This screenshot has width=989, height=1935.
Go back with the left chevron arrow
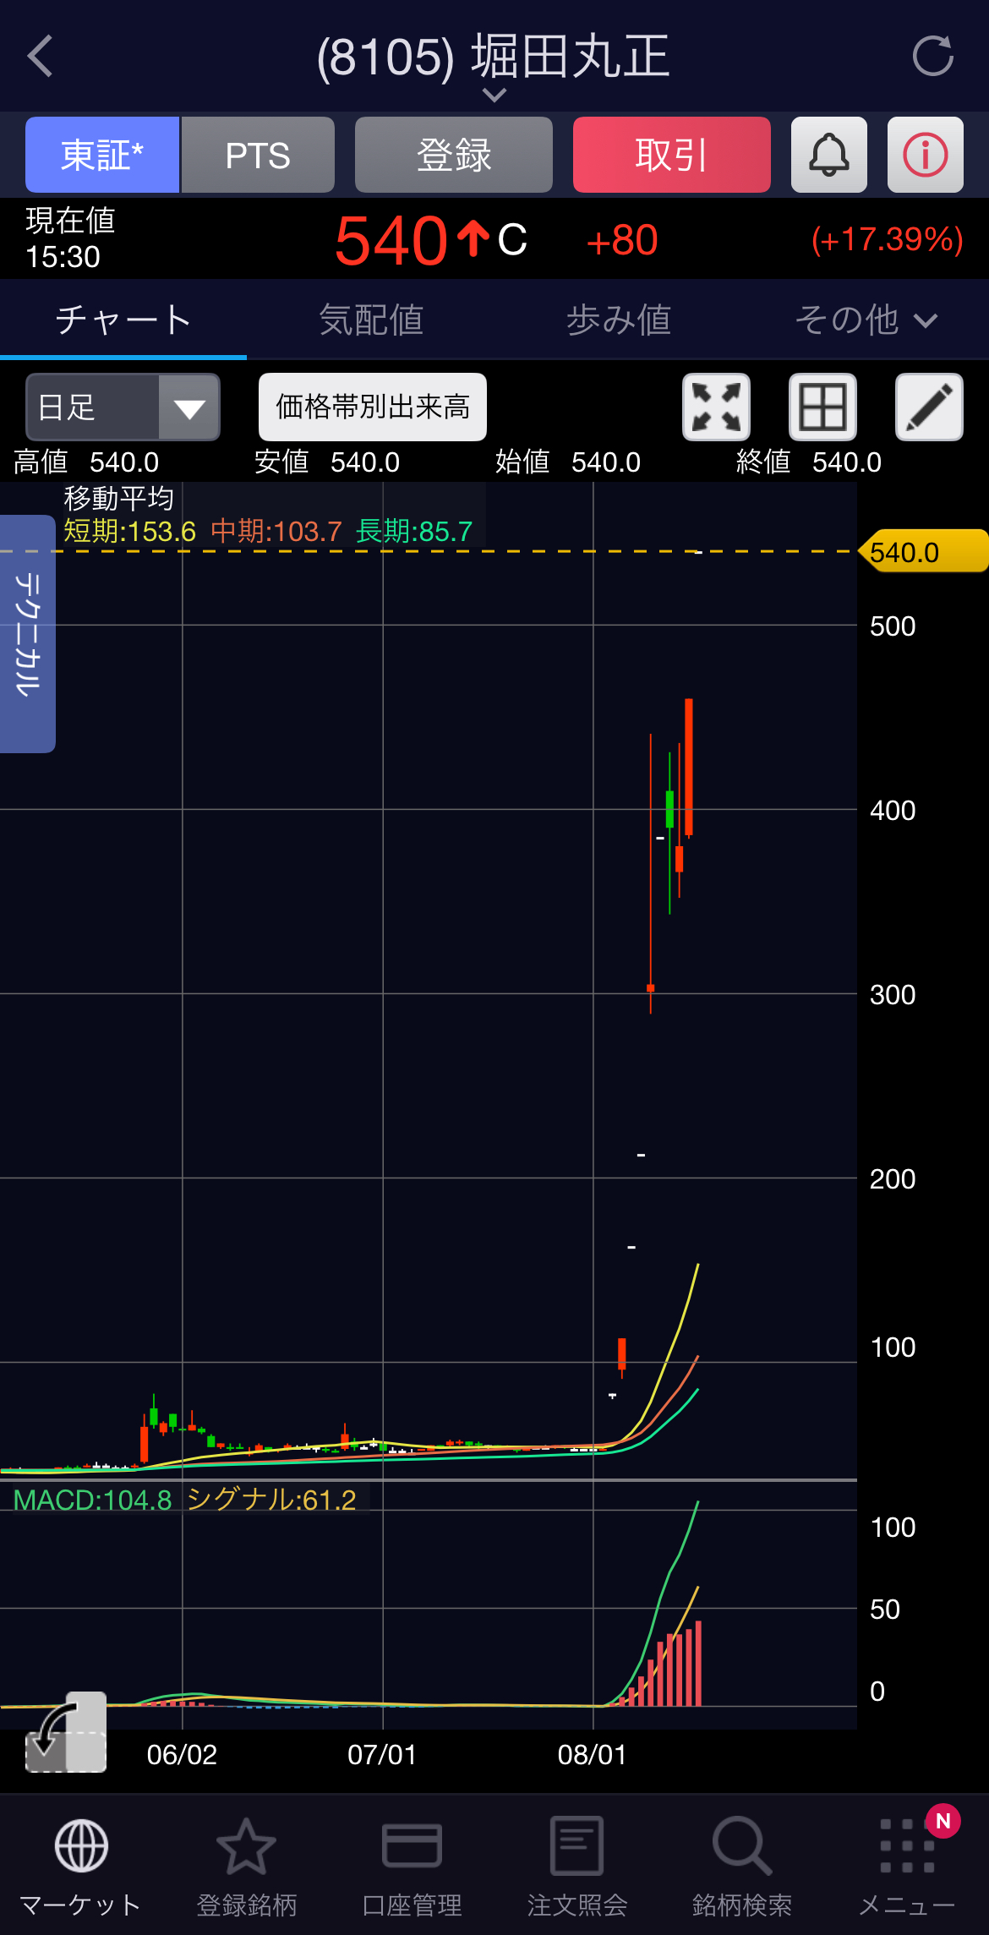point(40,57)
